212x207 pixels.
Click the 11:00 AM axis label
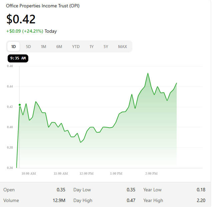coord(61,173)
